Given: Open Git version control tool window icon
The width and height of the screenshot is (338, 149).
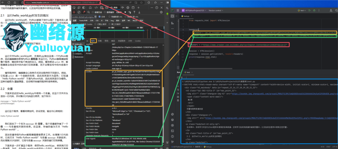Looking at the screenshot, I should point(172,142).
